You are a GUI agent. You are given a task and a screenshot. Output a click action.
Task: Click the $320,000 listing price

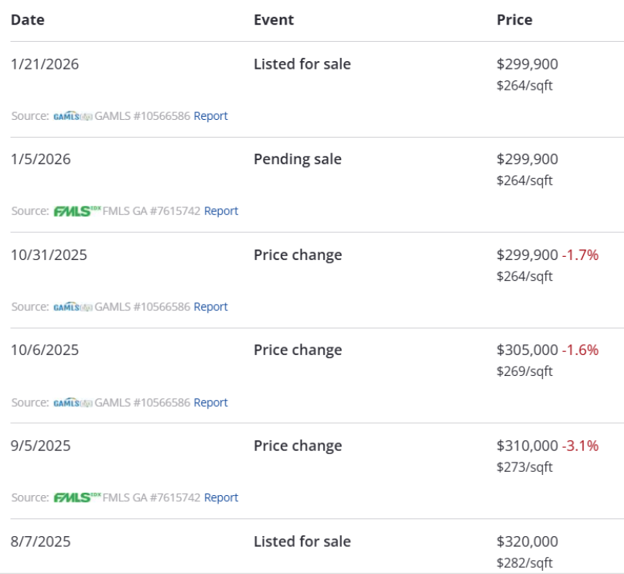point(527,542)
